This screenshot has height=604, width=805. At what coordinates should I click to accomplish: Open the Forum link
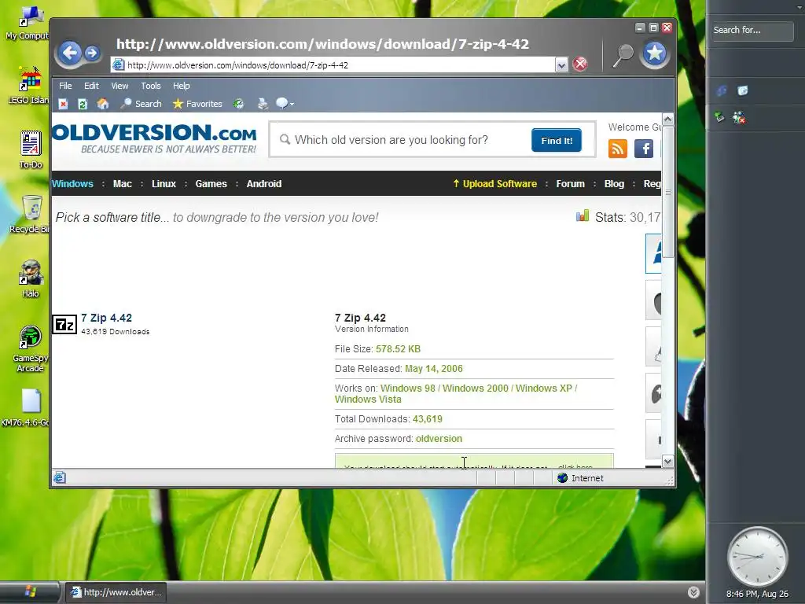click(x=571, y=184)
